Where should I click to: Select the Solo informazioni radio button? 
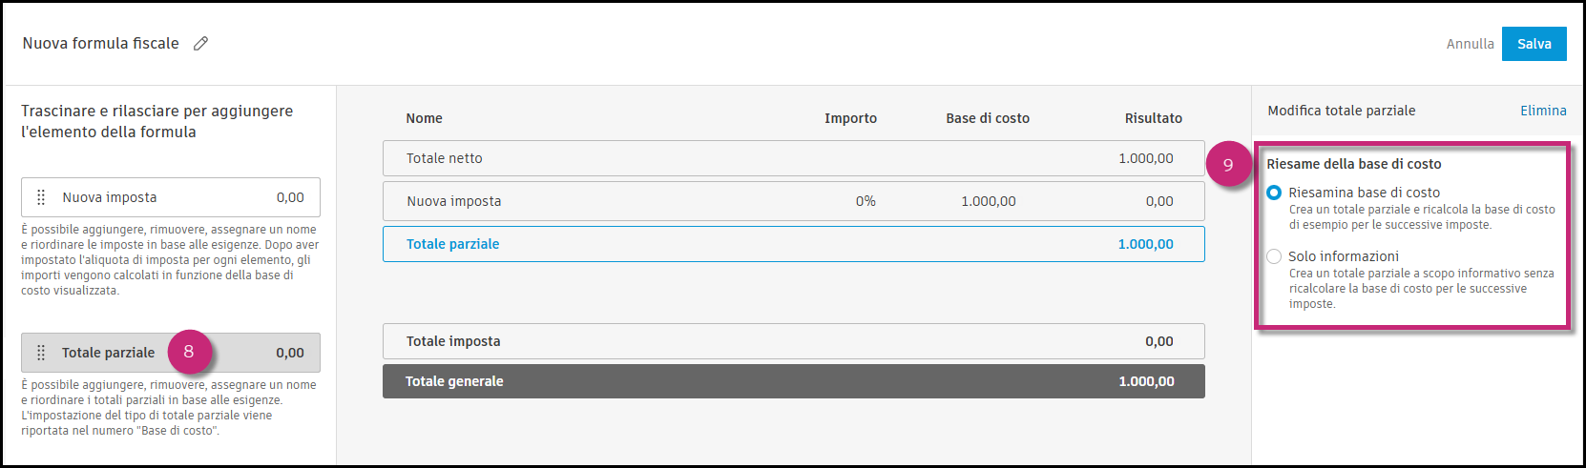coord(1274,256)
